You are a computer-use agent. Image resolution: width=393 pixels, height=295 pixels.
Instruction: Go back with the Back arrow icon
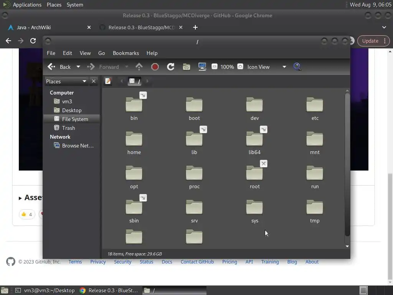pyautogui.click(x=51, y=67)
